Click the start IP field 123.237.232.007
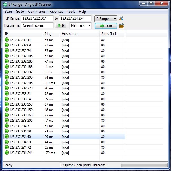The height and width of the screenshot is (171, 172). point(37,18)
